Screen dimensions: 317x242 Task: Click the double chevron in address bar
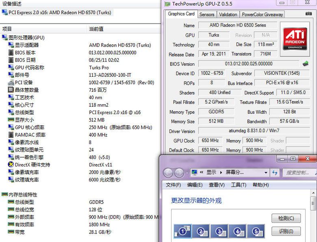[x=202, y=172]
